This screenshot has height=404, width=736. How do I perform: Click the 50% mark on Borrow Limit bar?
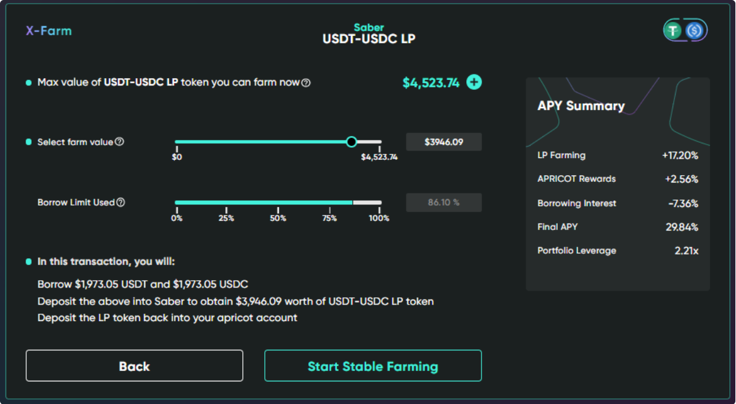(x=278, y=218)
